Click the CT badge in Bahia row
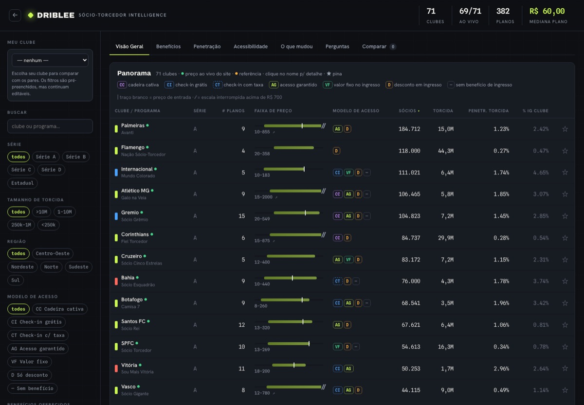This screenshot has width=584, height=405. click(x=337, y=281)
